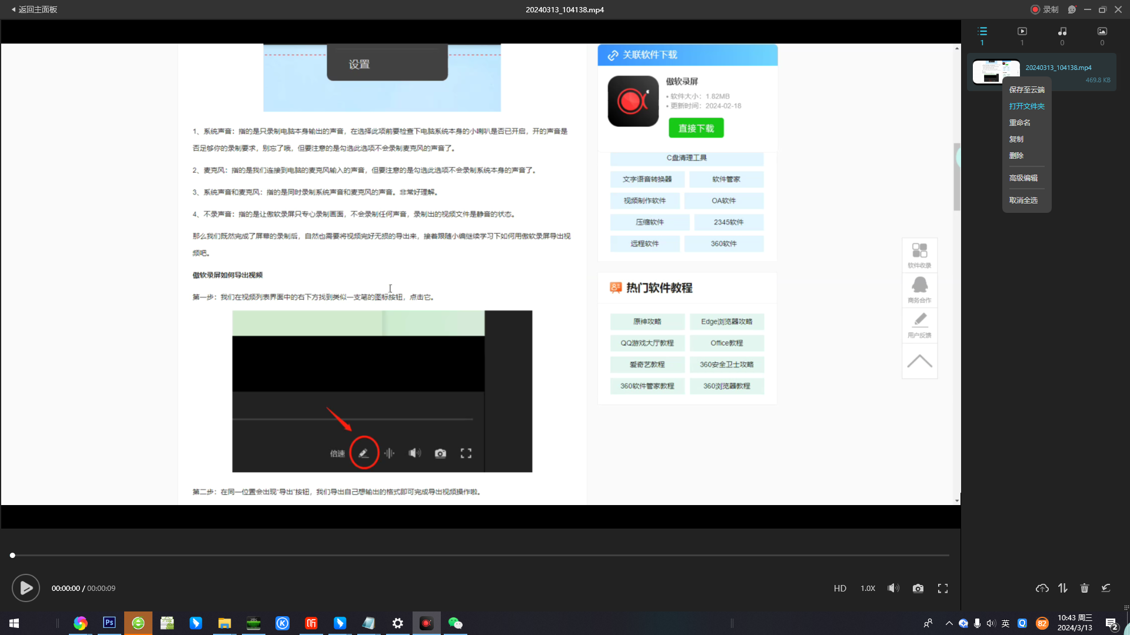Click the play button
The height and width of the screenshot is (635, 1130).
pyautogui.click(x=26, y=588)
